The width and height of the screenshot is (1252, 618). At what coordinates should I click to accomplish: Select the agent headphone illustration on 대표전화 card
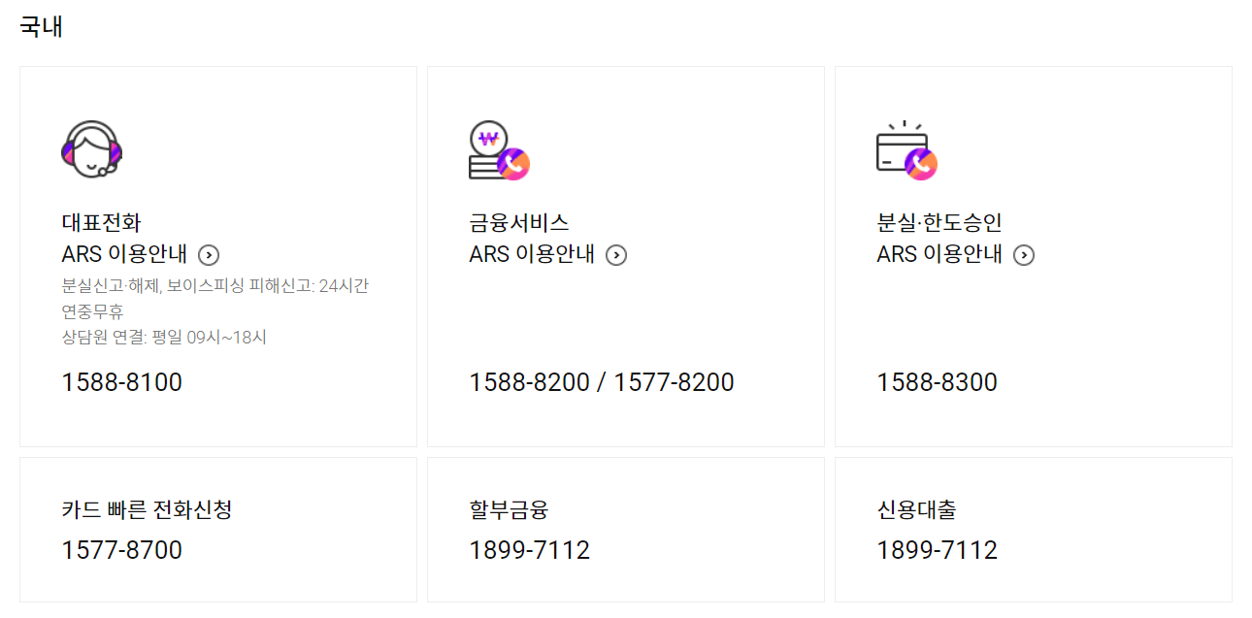coord(90,149)
